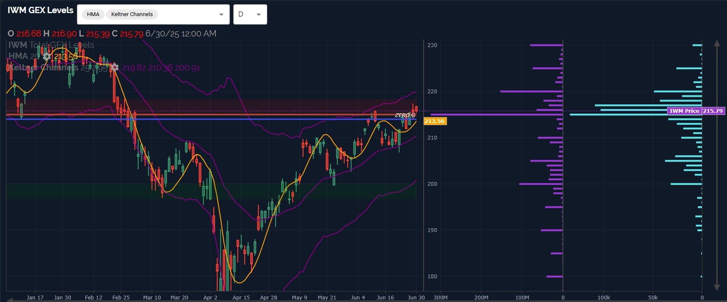This screenshot has height=302, width=727.
Task: Click the IWM Price 215.79 label
Action: (696, 111)
